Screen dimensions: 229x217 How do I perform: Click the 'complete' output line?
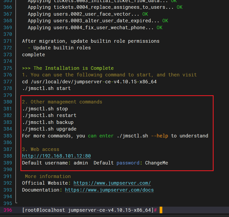pyautogui.click(x=33, y=55)
